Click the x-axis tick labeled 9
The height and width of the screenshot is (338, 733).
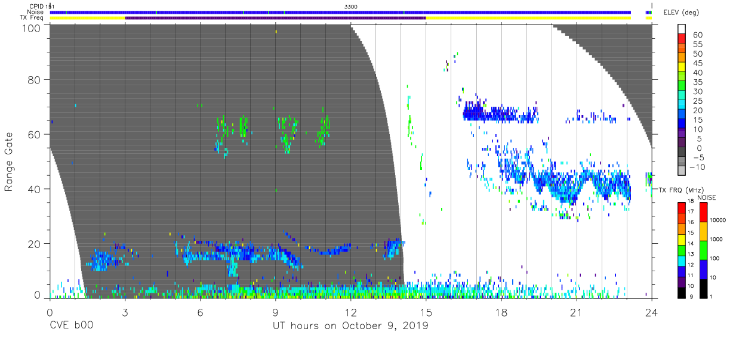pyautogui.click(x=275, y=312)
